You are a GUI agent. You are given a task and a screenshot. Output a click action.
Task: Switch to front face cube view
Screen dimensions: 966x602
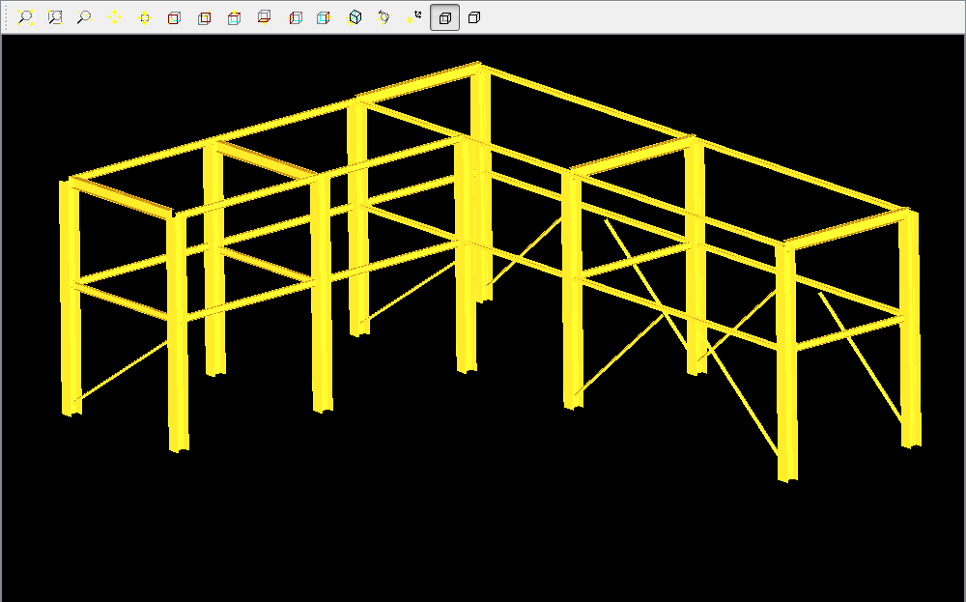pos(174,17)
